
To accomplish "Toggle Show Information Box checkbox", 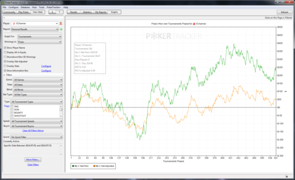I will [x=5, y=70].
